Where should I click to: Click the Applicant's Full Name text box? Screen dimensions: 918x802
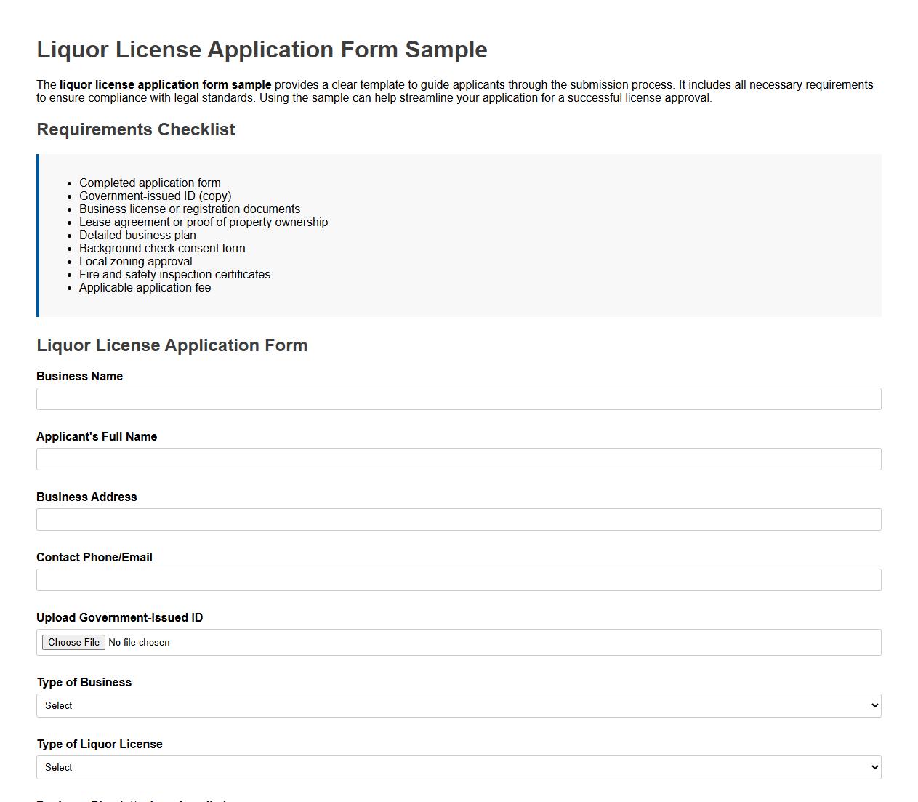pyautogui.click(x=458, y=459)
